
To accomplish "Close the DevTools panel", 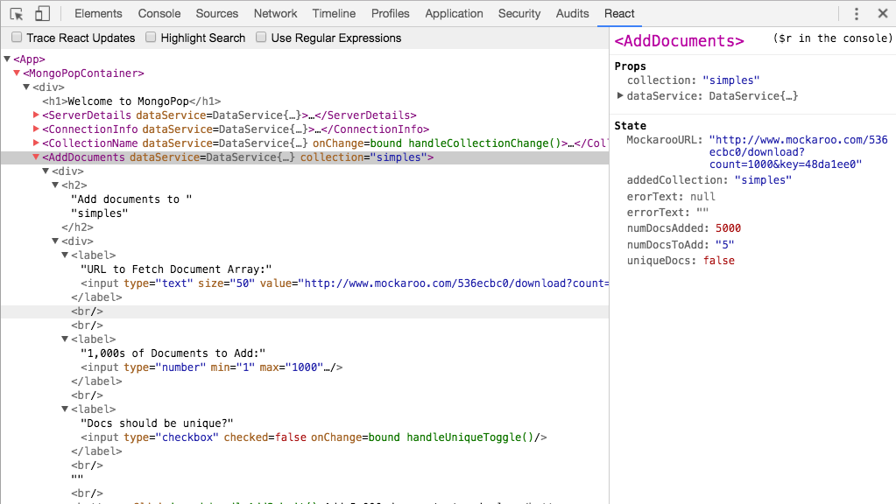I will (x=882, y=14).
